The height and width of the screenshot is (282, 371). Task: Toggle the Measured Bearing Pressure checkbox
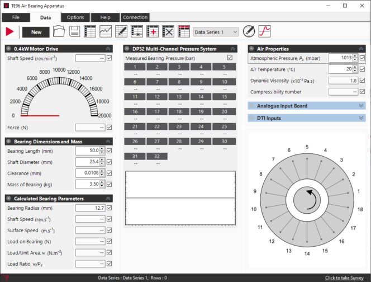(x=230, y=58)
